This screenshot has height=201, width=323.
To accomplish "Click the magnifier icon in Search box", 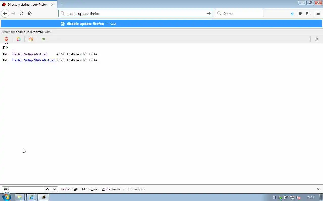I will point(219,13).
